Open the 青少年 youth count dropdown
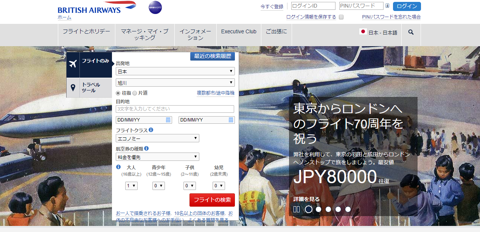The height and width of the screenshot is (232, 480). click(x=158, y=186)
